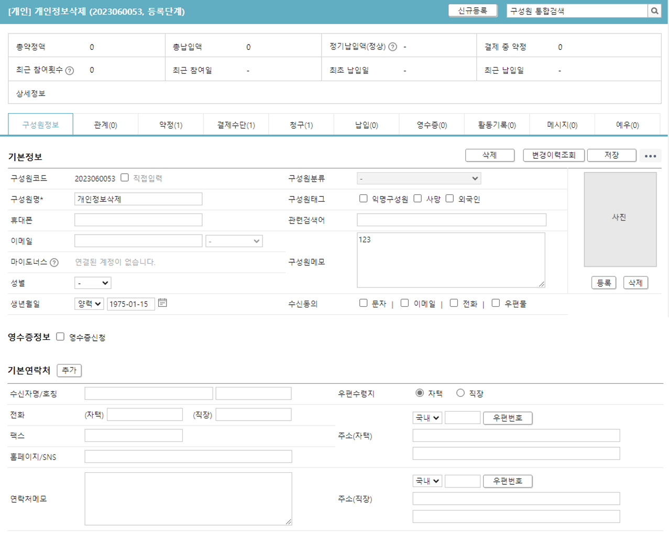Viewport: 669px width, 544px height.
Task: Switch to the 예우(0) tab
Action: click(627, 125)
